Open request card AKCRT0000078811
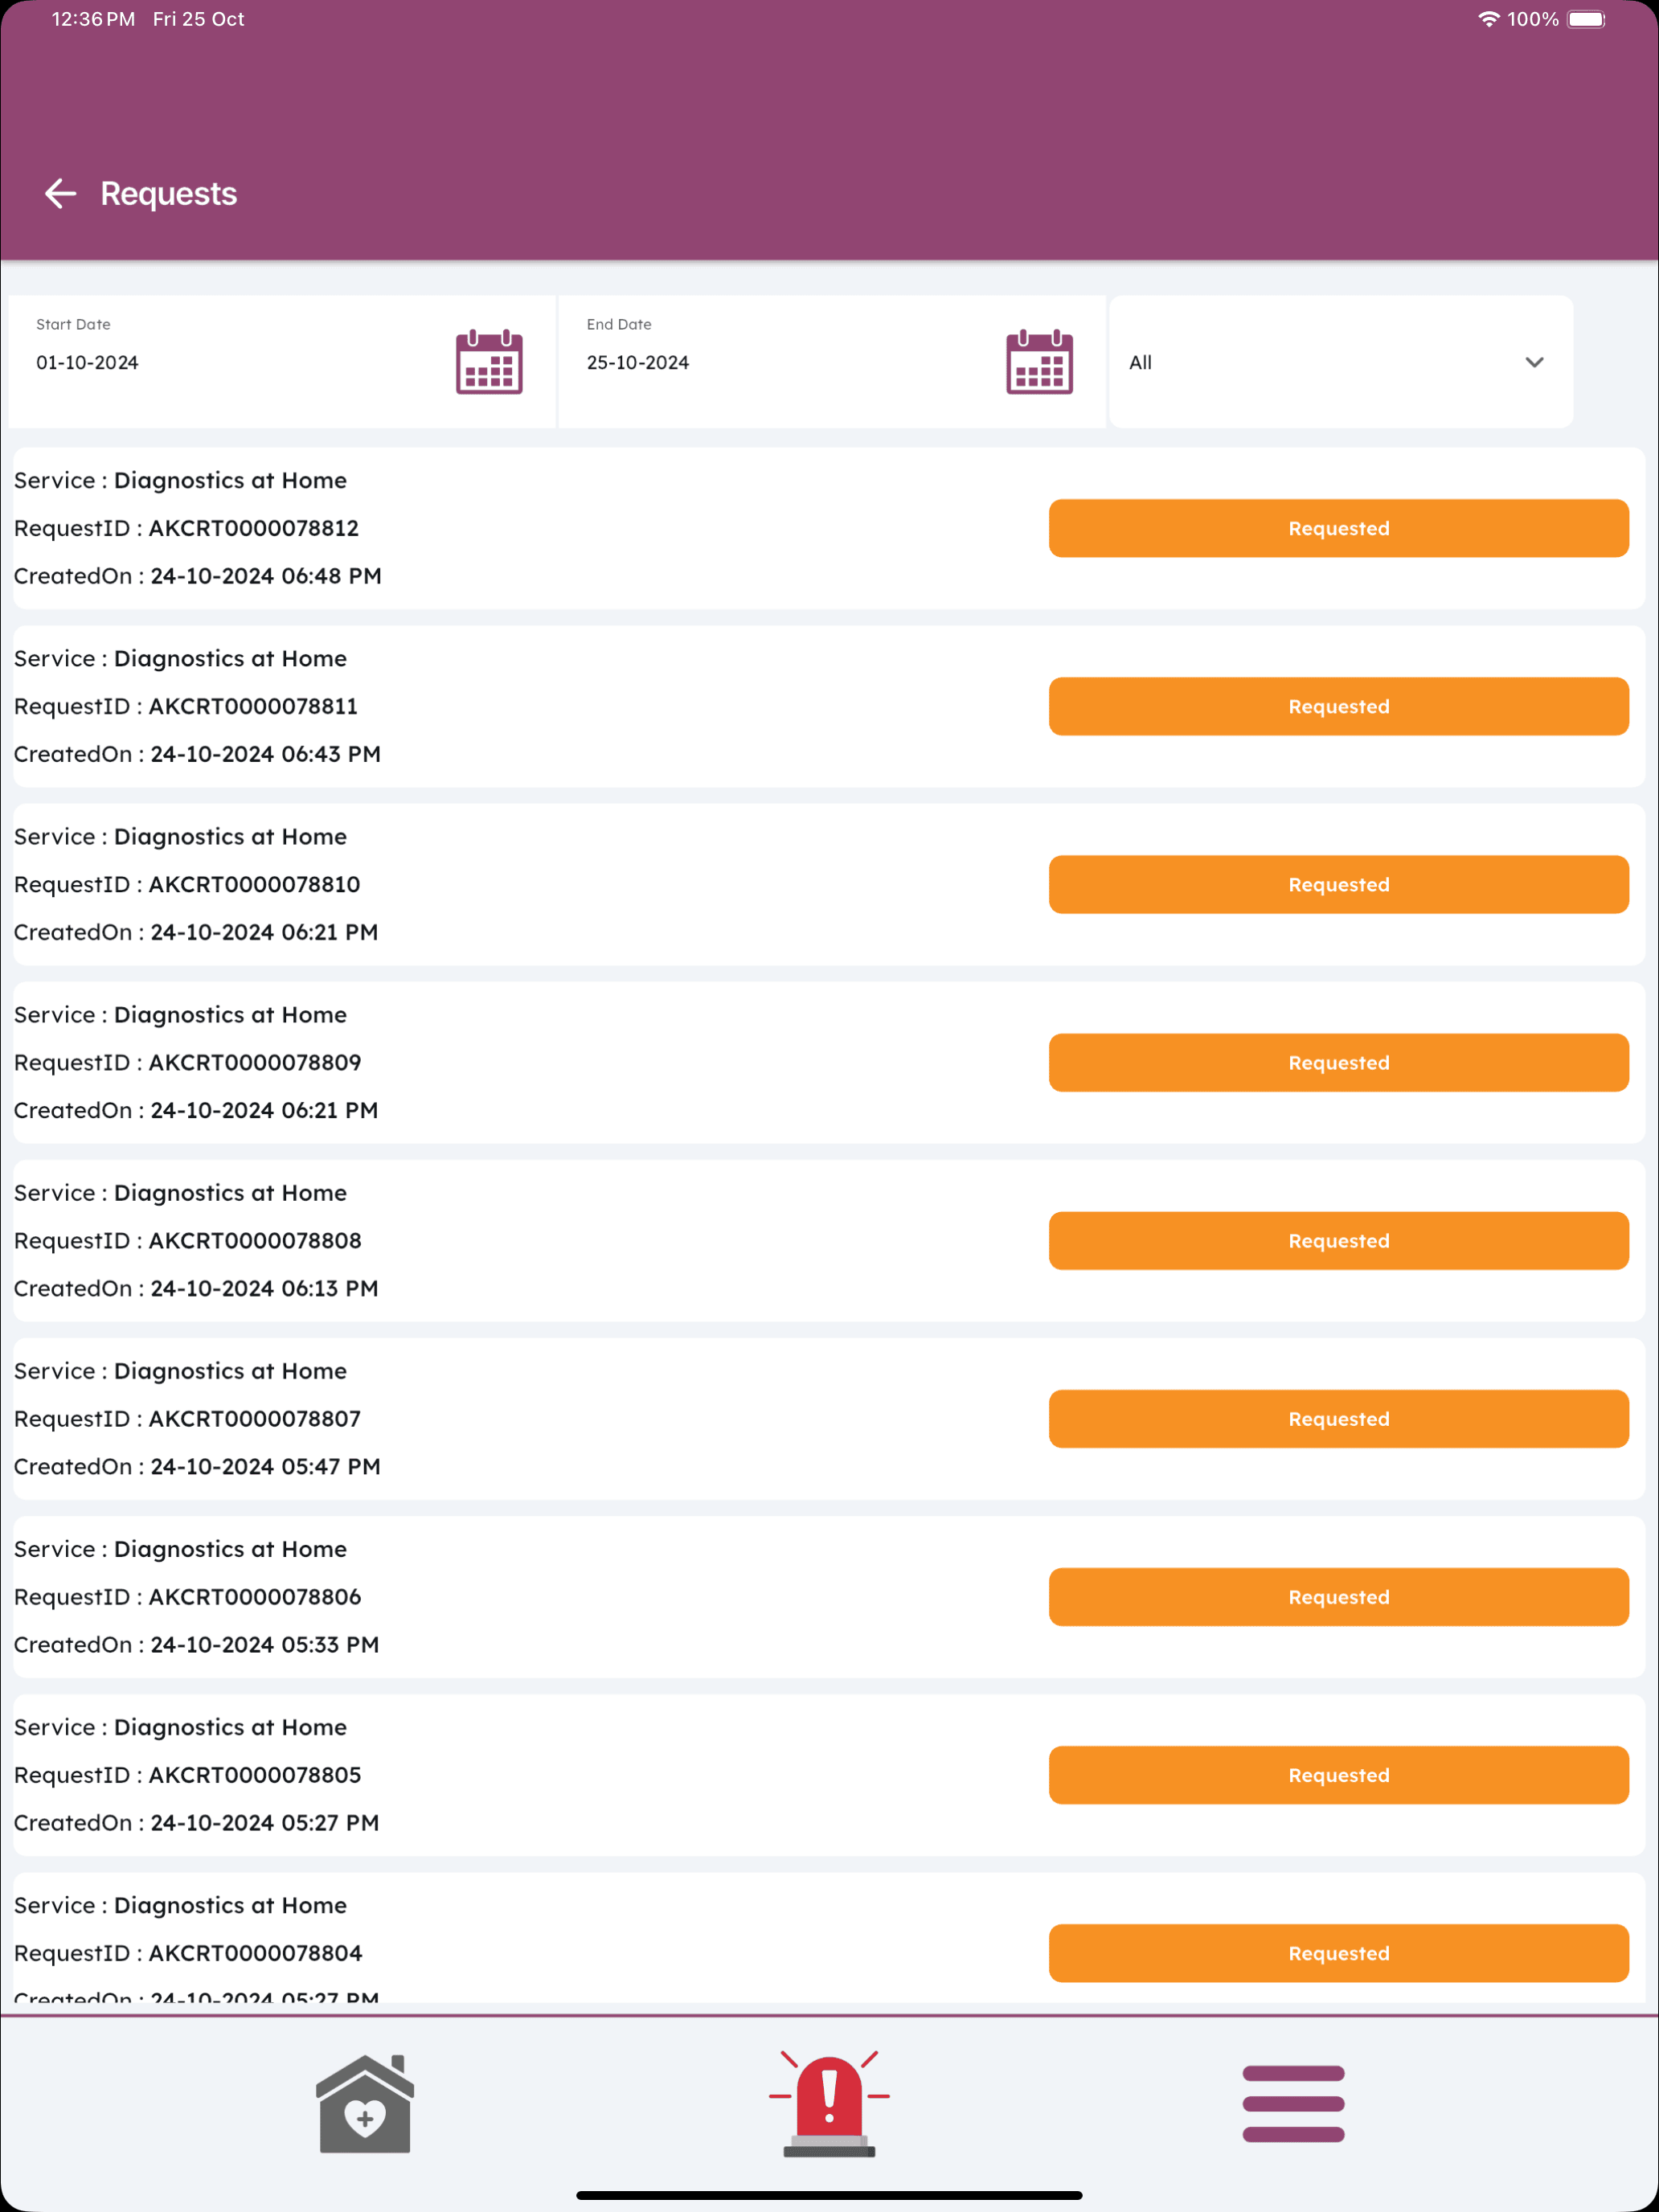Screen dimensions: 1659x2212 tap(829, 706)
